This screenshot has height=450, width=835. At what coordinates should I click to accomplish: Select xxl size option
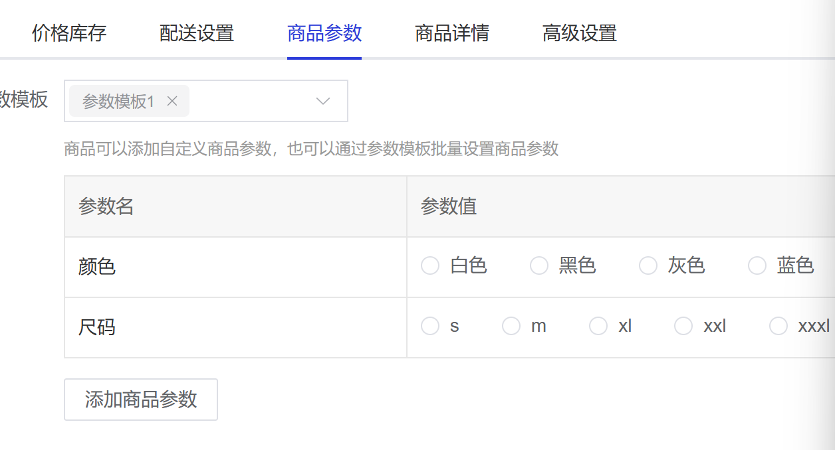click(x=683, y=326)
